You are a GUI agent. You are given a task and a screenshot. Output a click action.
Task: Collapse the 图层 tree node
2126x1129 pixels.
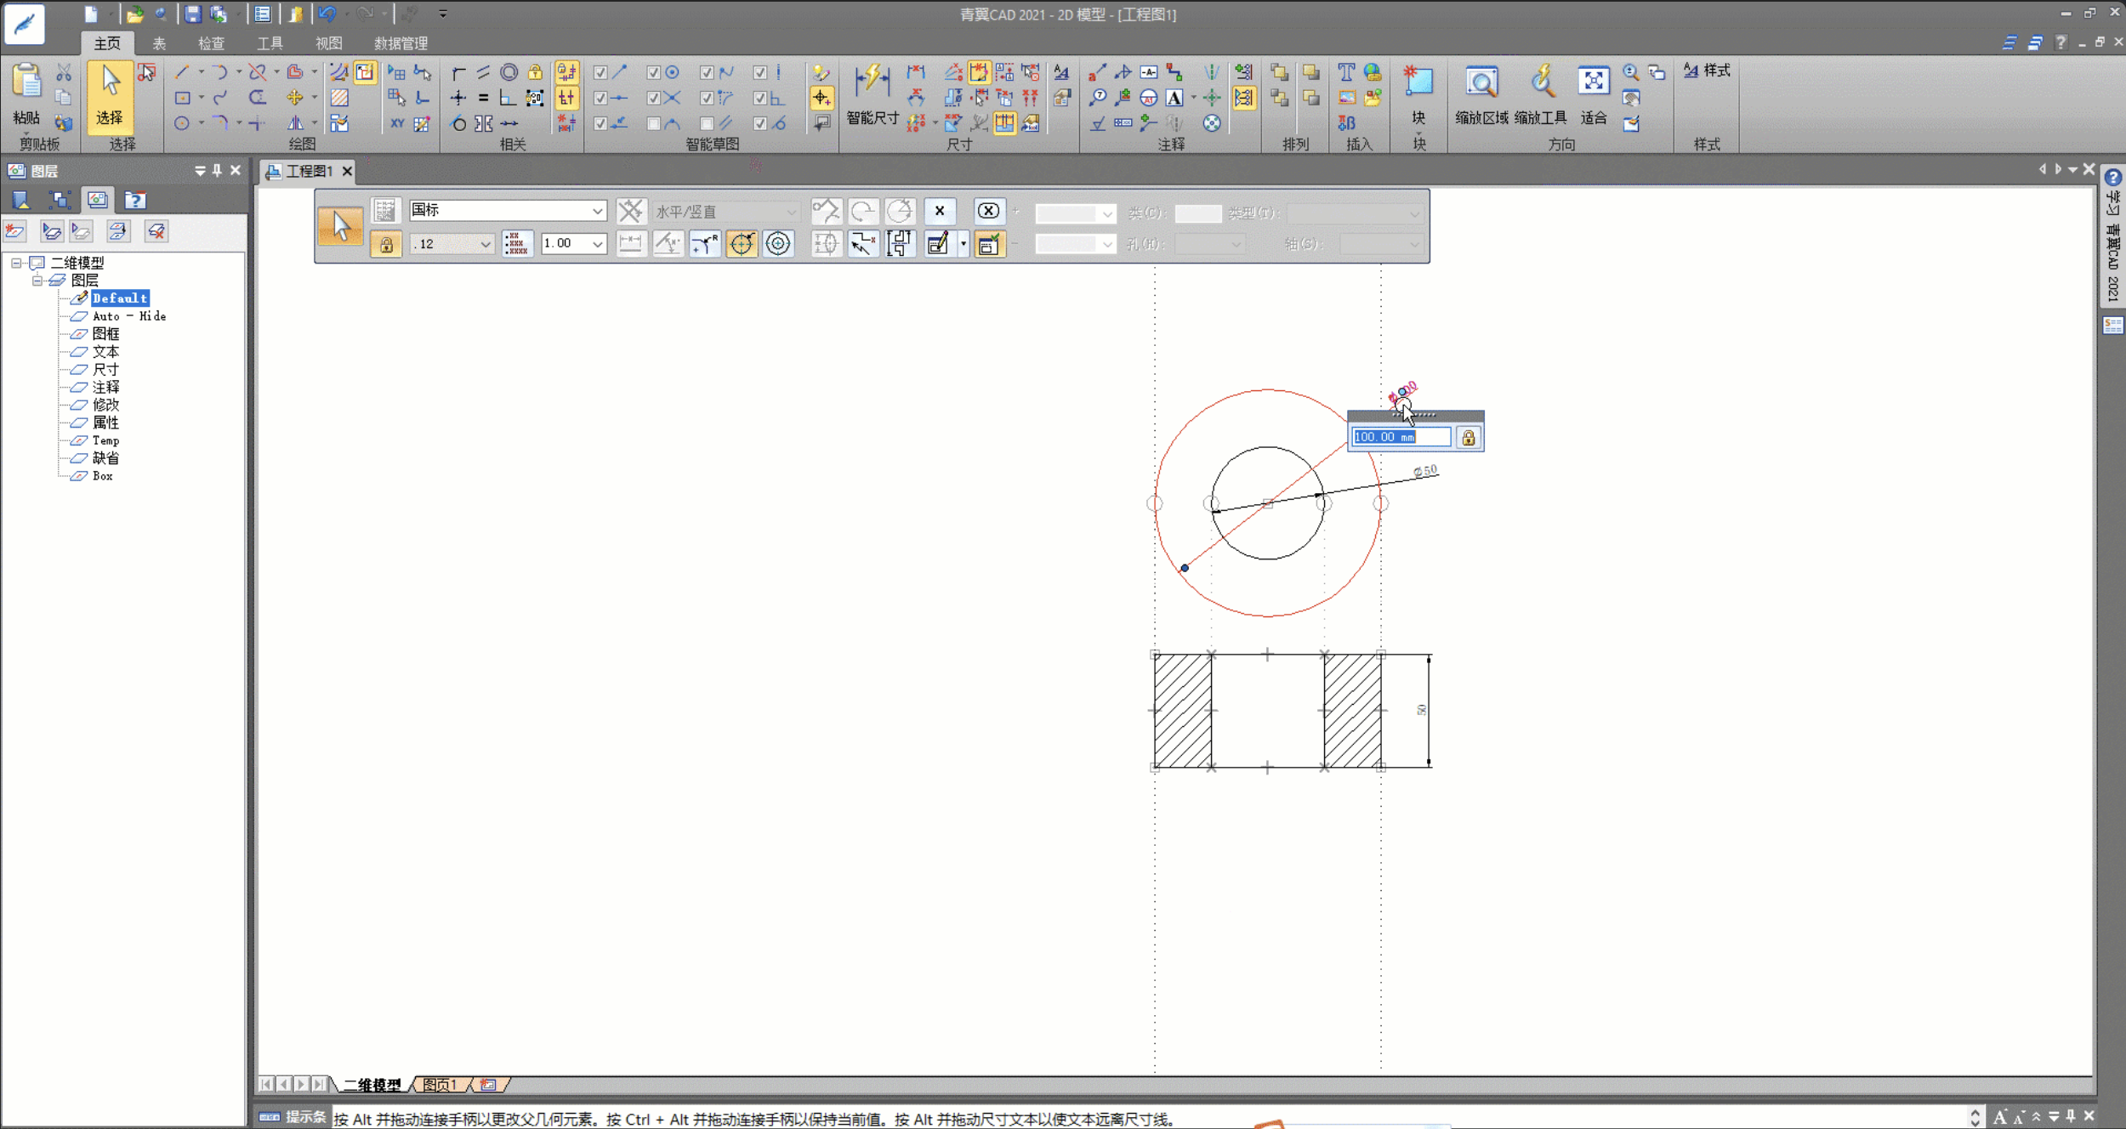pyautogui.click(x=37, y=281)
